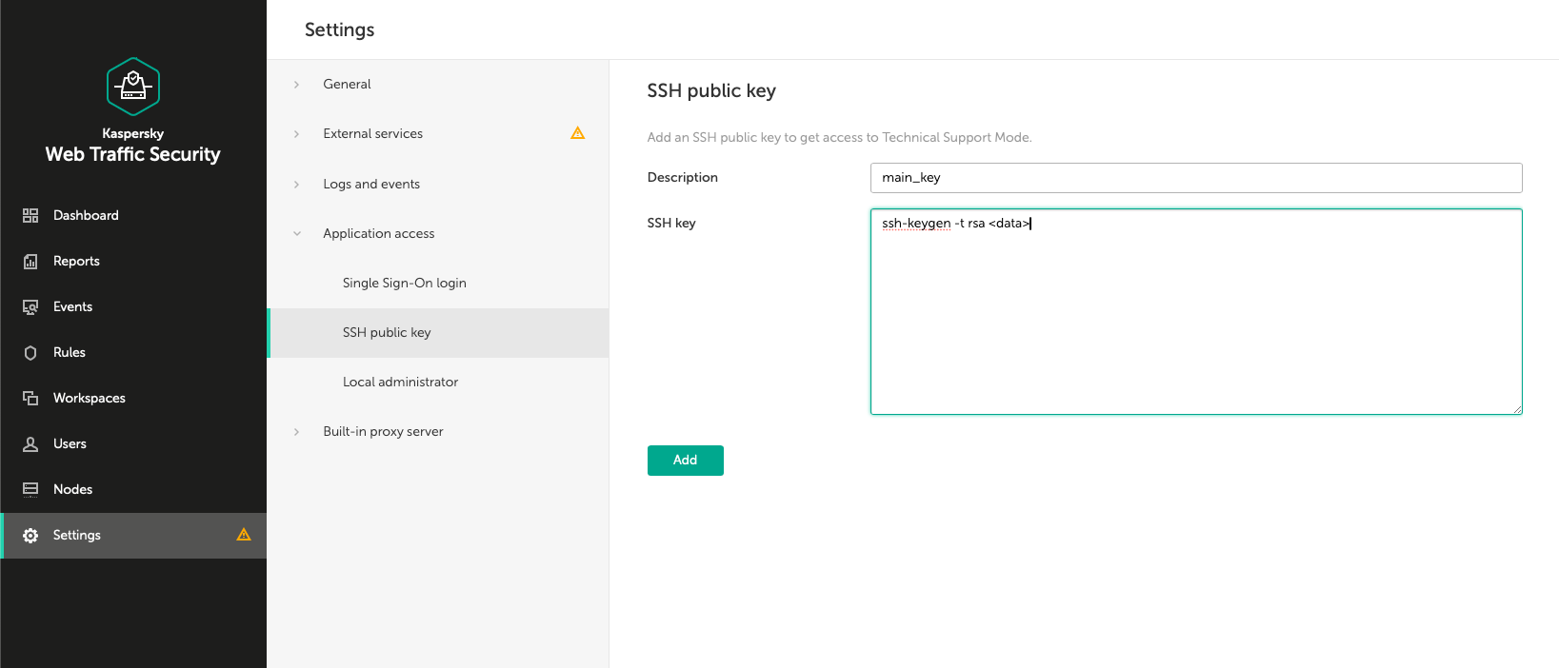1559x668 pixels.
Task: Expand the Logs and events section
Action: click(297, 185)
